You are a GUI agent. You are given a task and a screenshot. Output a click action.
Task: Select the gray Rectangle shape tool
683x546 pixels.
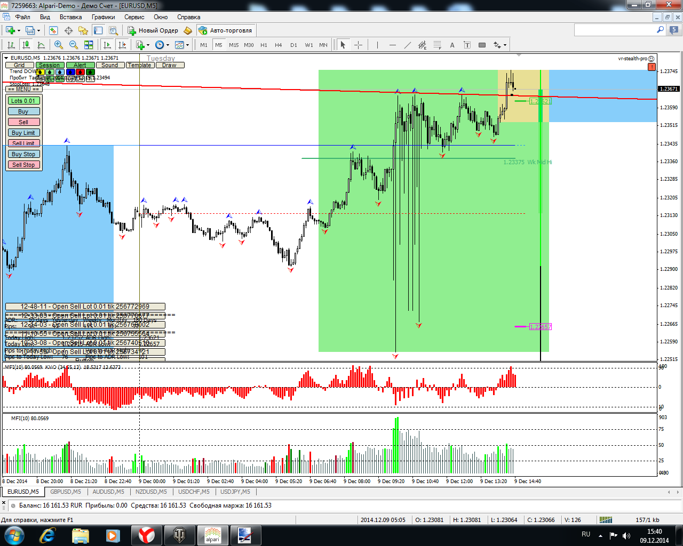(482, 45)
